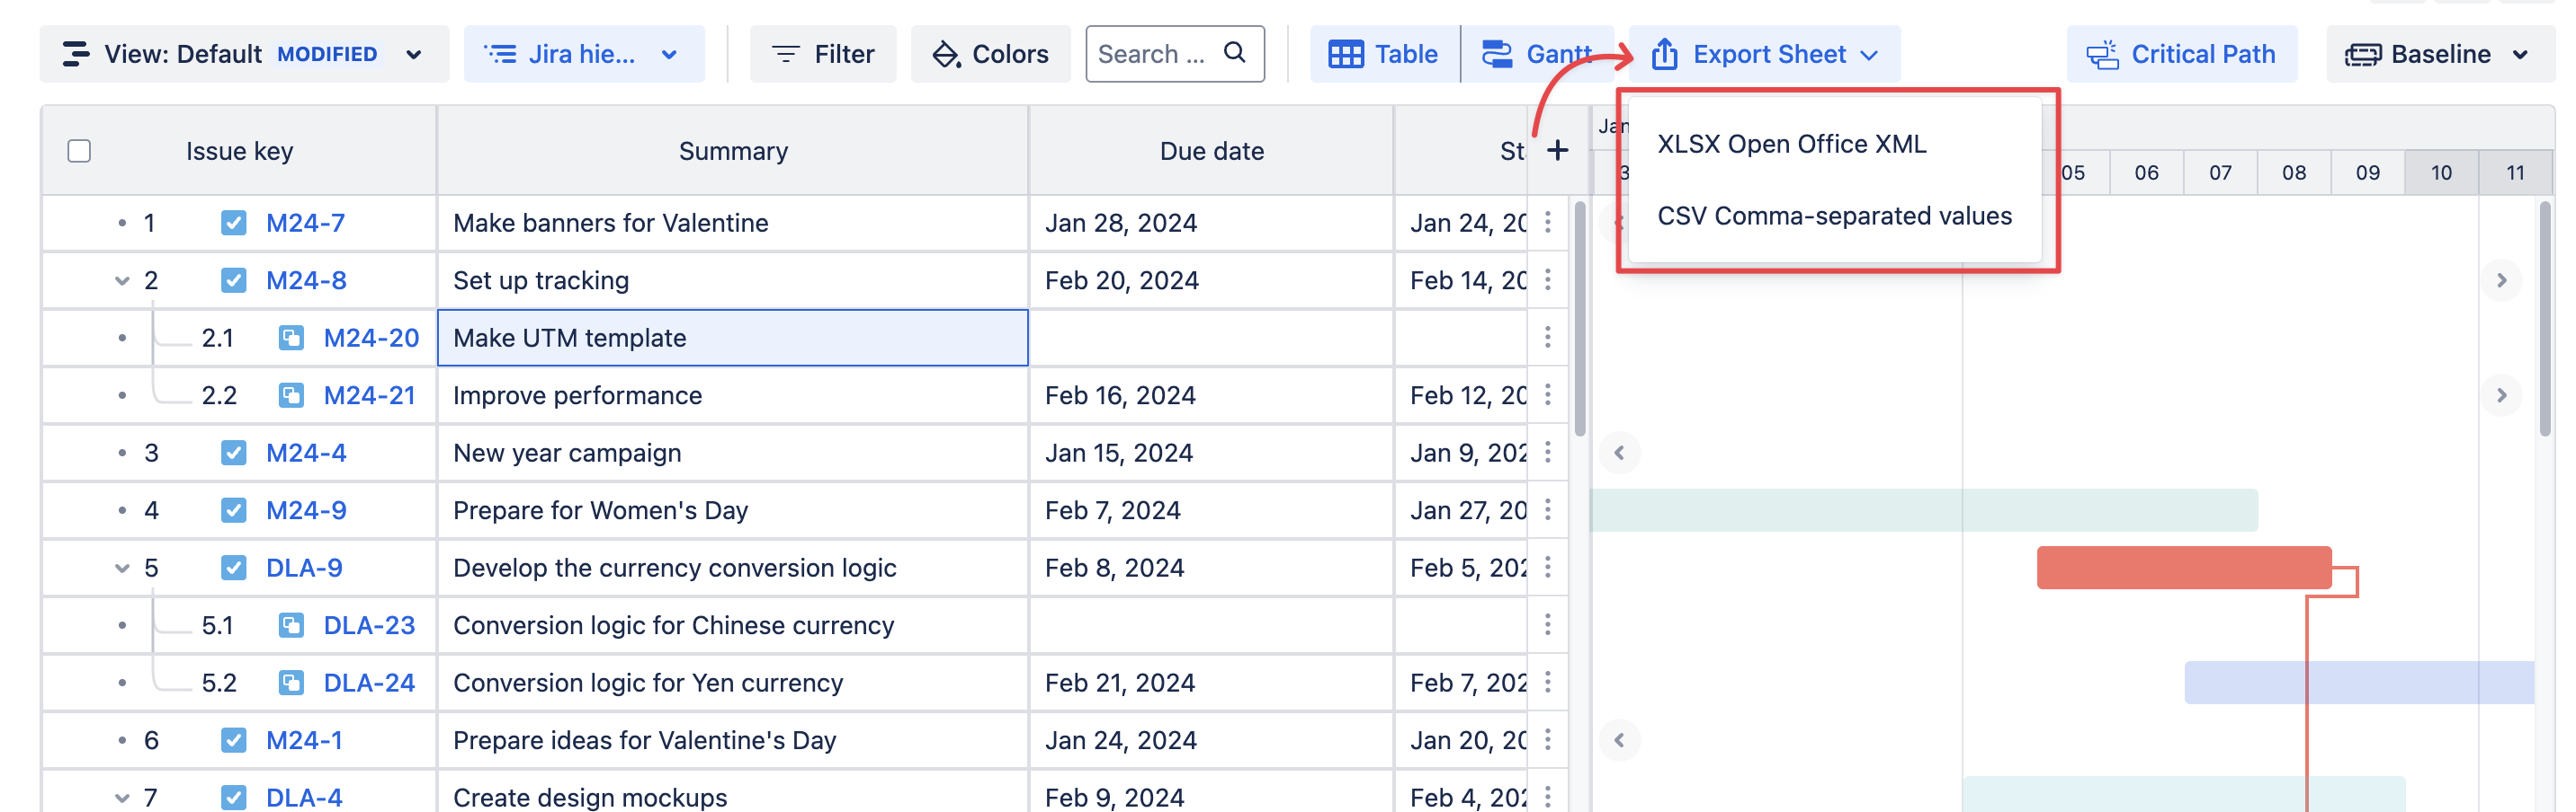The width and height of the screenshot is (2576, 812).
Task: Choose CSV Comma-separated values export
Action: [1833, 216]
